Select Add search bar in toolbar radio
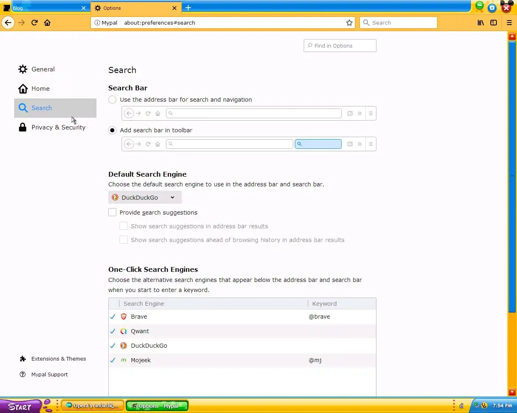This screenshot has height=413, width=517. point(112,130)
